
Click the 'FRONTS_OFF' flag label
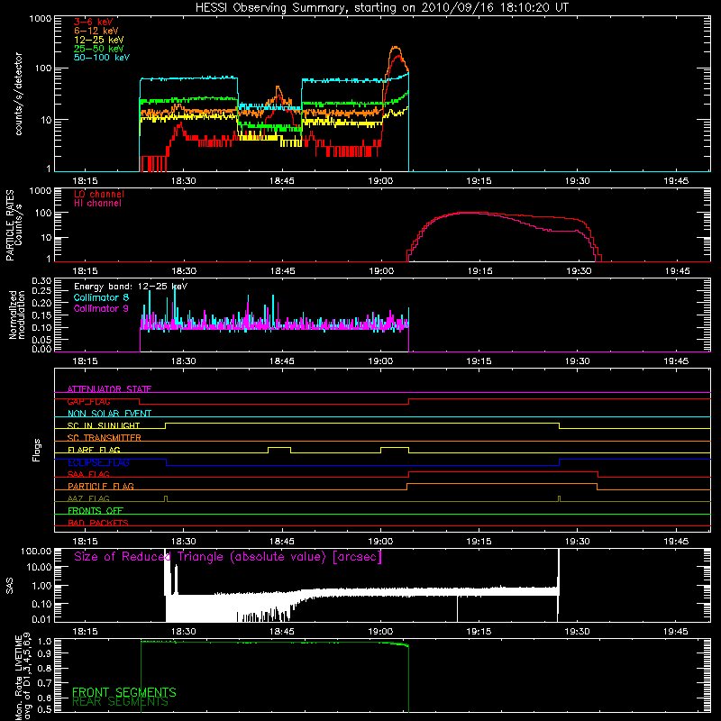96,510
